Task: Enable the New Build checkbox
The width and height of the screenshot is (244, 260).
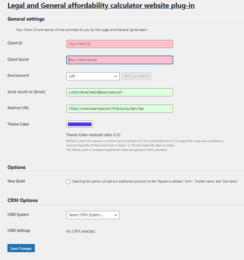Action: (68, 182)
